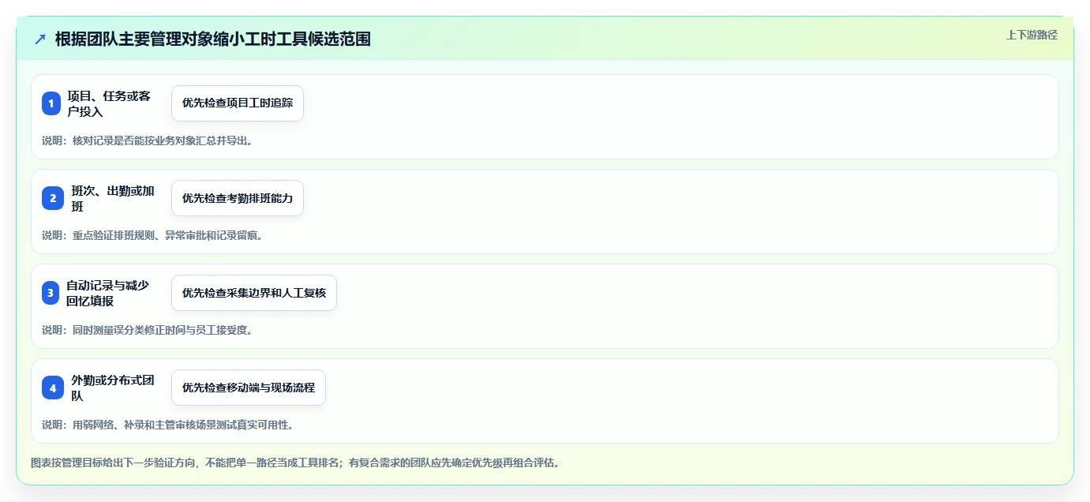Click the title 根据团队主要管理对象缩小工时工具候选范围

(x=213, y=39)
